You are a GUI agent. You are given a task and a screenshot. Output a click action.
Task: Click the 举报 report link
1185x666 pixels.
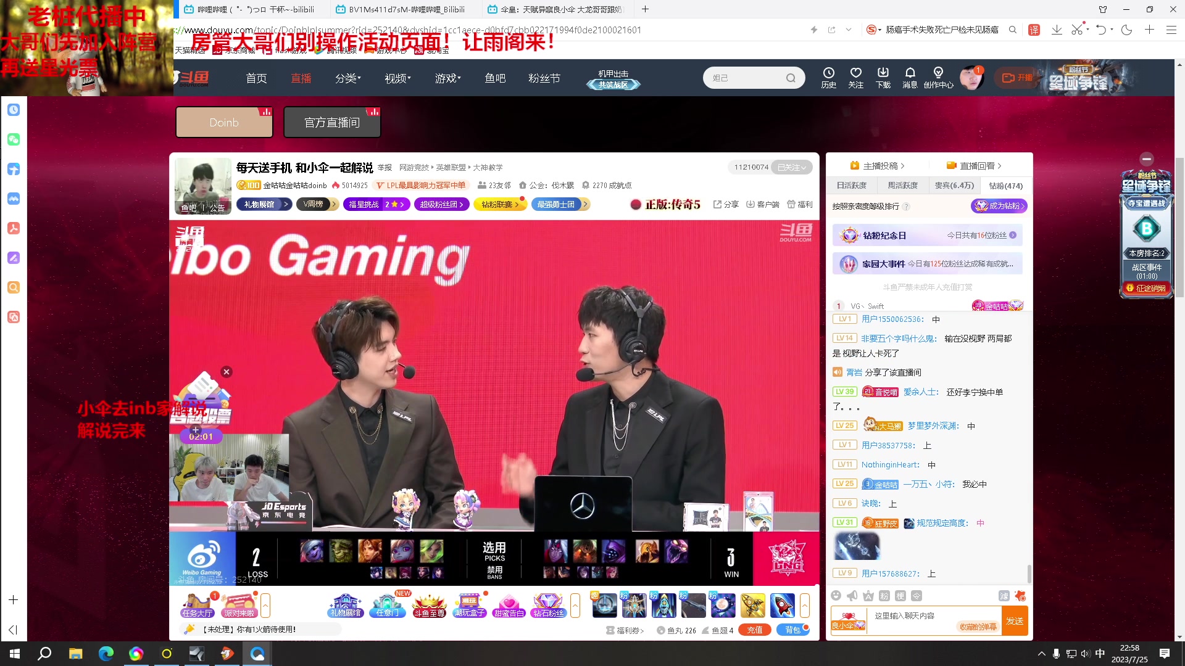385,167
